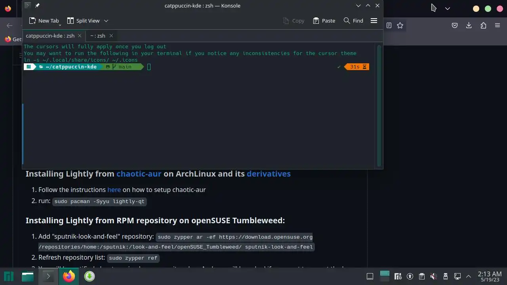
Task: Expand hidden system tray icons
Action: tap(469, 276)
